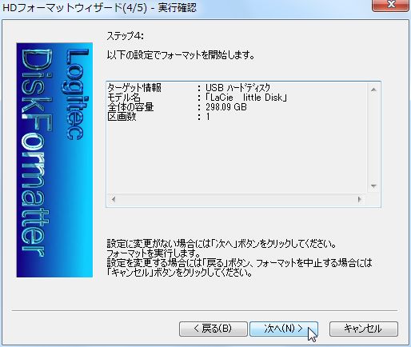Click the 設定に変更がない場合 instruction paragraph

pos(239,258)
